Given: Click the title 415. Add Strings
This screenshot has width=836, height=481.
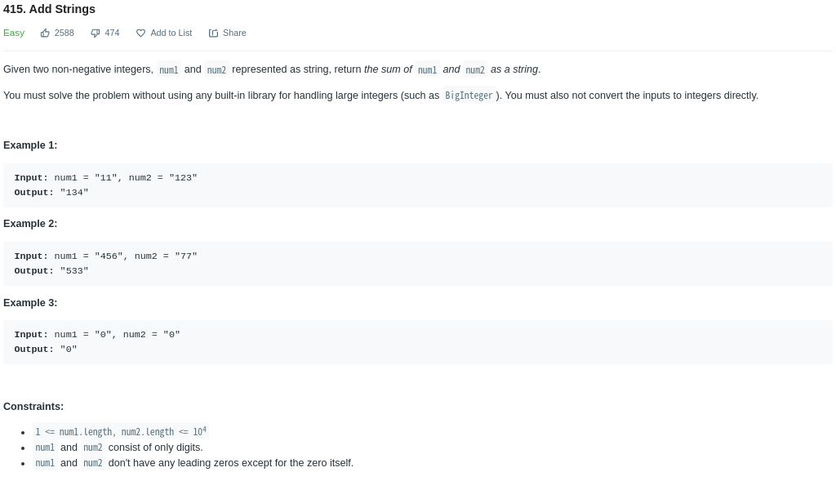Looking at the screenshot, I should (49, 9).
